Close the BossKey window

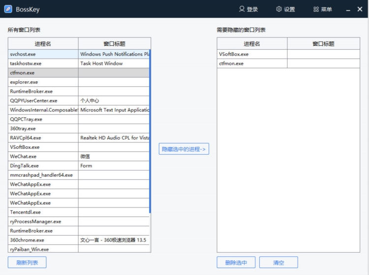click(x=360, y=9)
